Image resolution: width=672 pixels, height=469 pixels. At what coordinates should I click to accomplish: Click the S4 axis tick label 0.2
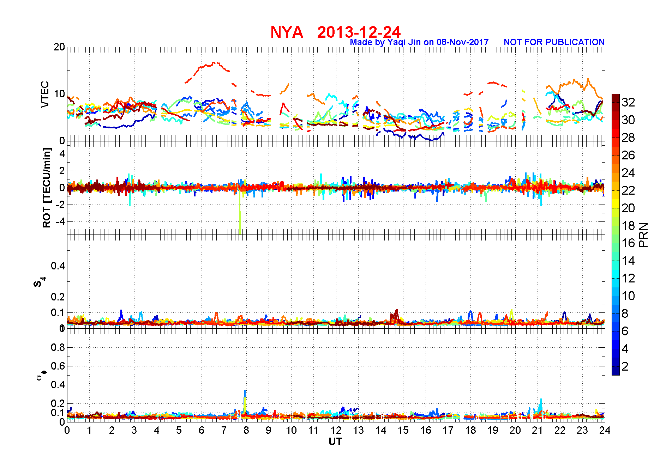coord(58,297)
